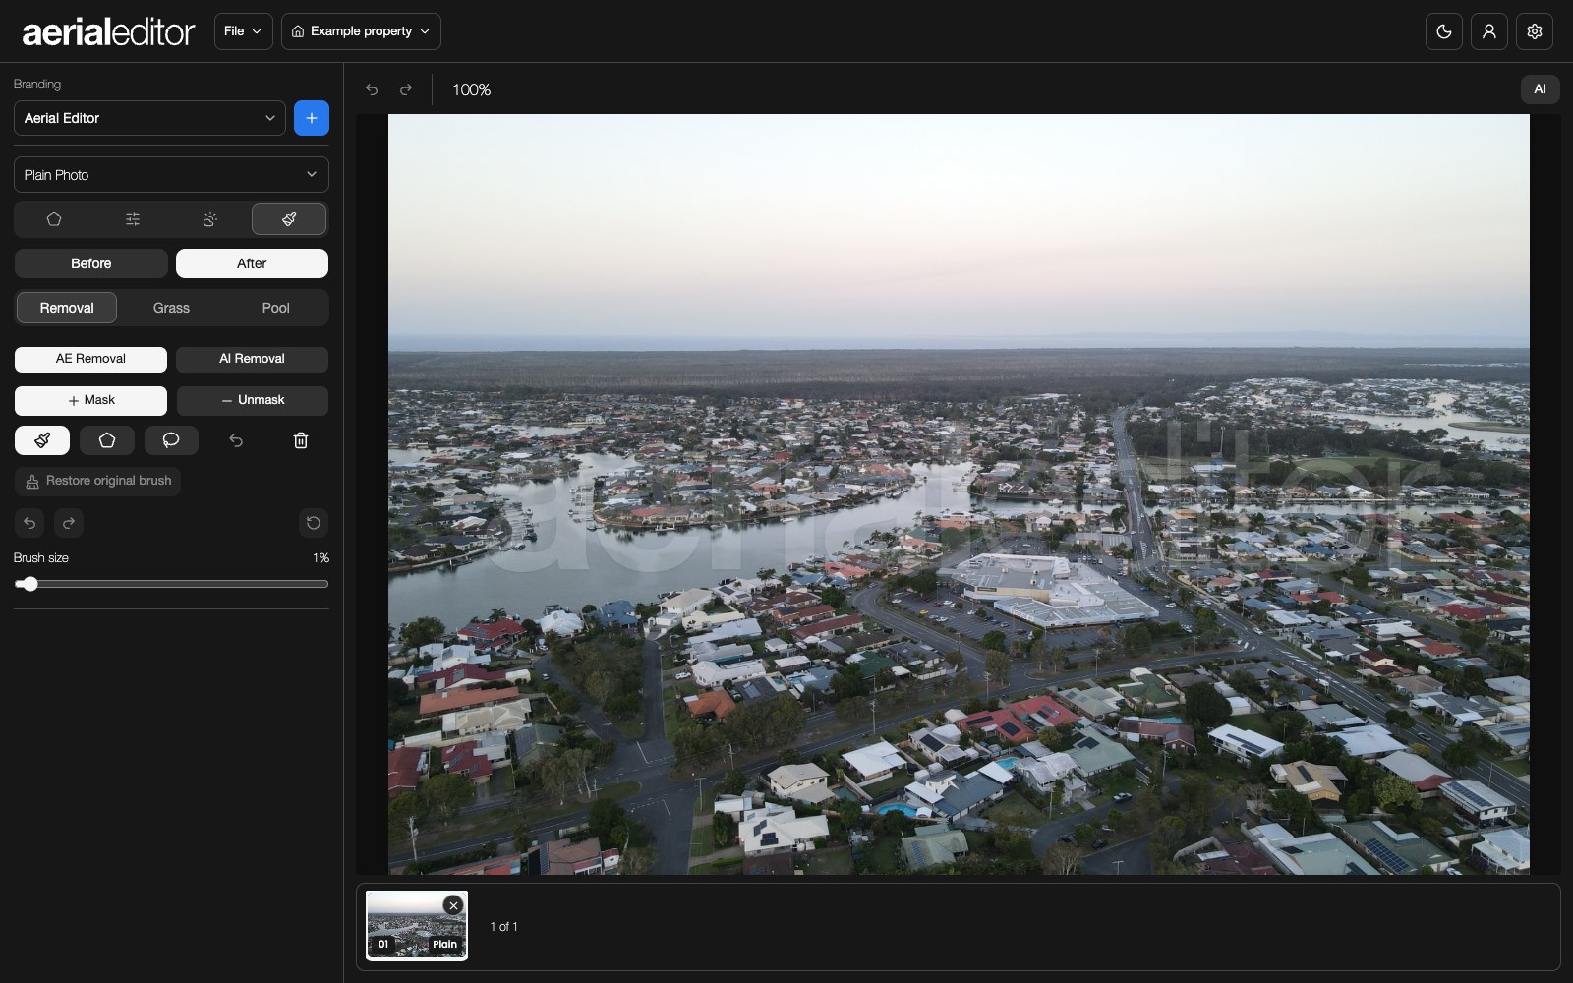The image size is (1573, 983).
Task: Click the reset circular arrow icon
Action: click(314, 523)
